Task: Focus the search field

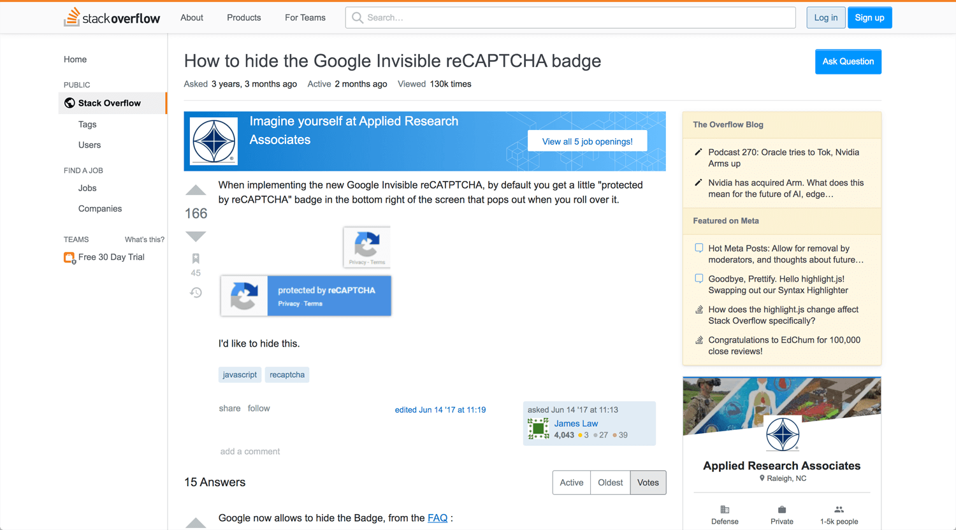Action: (x=570, y=18)
